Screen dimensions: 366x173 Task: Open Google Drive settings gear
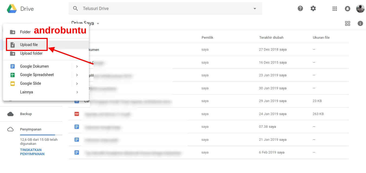click(x=313, y=8)
